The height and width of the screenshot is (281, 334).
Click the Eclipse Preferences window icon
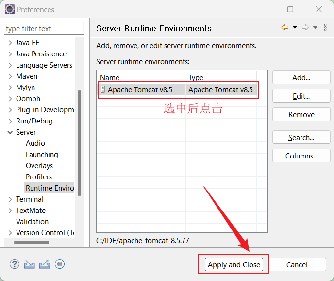[x=10, y=9]
